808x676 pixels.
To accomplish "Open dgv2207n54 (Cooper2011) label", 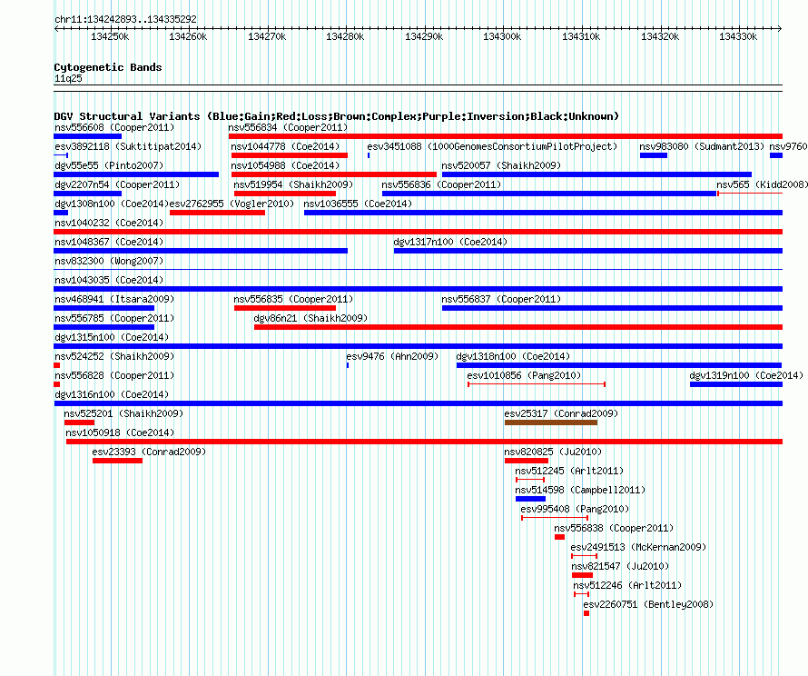I will pos(117,184).
